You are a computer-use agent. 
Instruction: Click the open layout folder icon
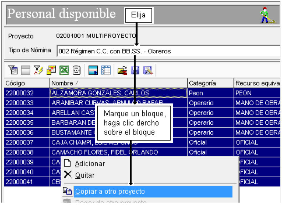[x=122, y=70]
